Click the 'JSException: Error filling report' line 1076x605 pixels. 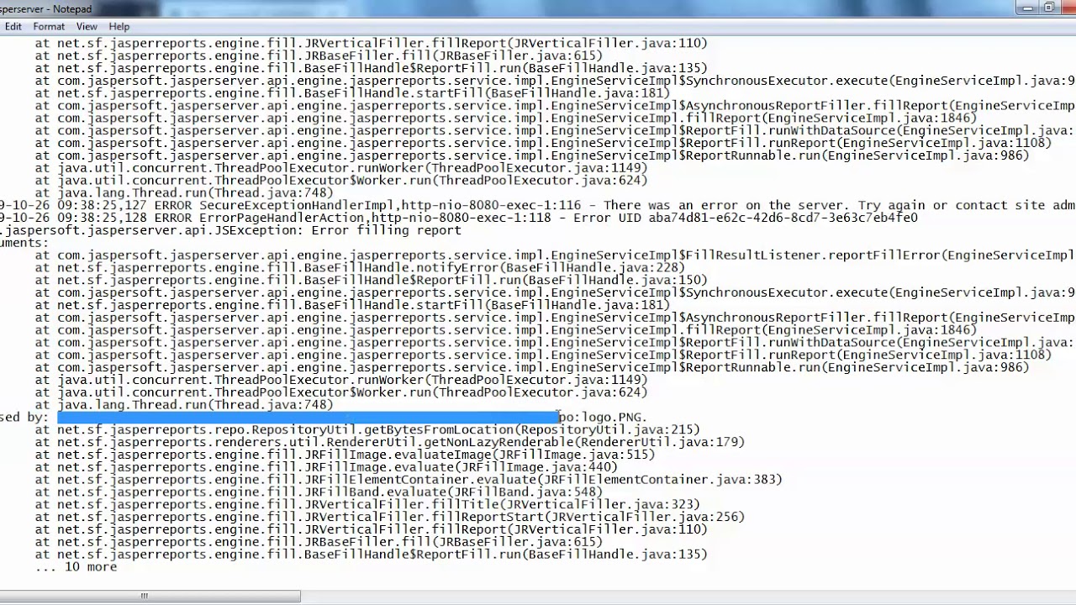coord(230,230)
